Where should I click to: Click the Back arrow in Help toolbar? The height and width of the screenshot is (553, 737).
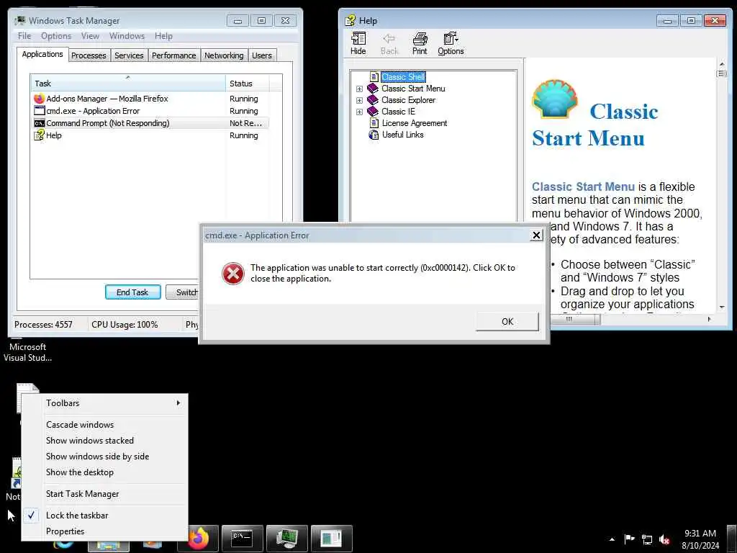pos(389,39)
